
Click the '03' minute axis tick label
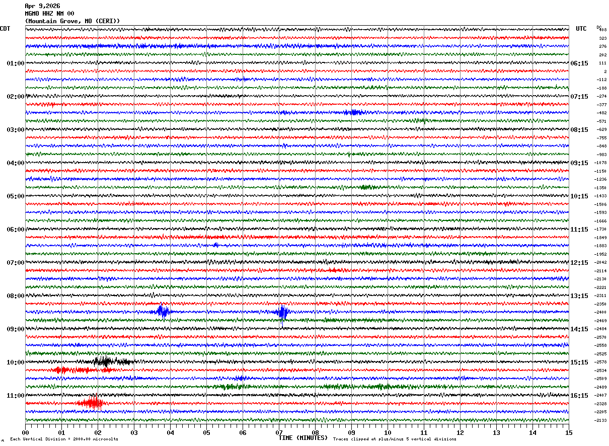click(134, 432)
